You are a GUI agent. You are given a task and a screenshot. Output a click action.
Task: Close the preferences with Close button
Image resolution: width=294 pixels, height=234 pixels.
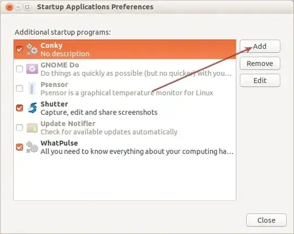coord(266,220)
